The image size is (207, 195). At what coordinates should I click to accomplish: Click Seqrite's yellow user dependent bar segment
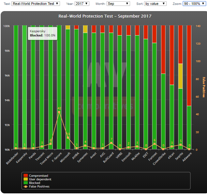pos(181,76)
